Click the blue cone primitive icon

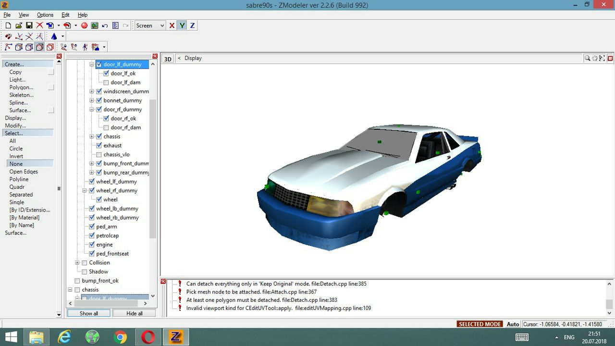(x=54, y=37)
